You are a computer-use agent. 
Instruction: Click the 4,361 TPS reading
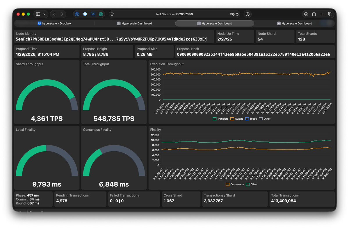click(47, 119)
